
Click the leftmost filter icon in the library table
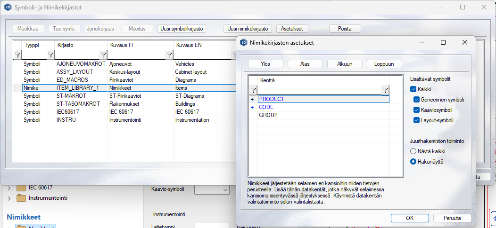[x=17, y=55]
